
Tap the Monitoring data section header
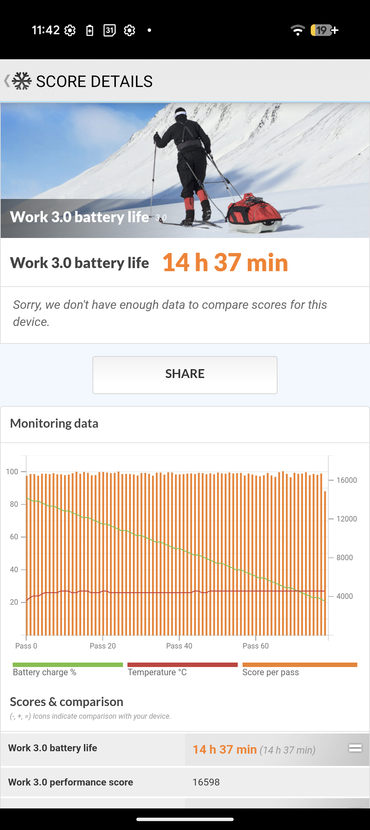[54, 424]
